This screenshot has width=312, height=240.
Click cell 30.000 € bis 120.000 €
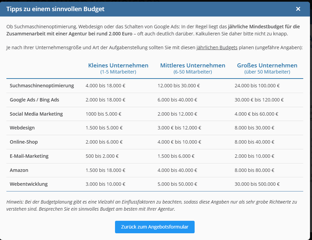[x=259, y=100]
